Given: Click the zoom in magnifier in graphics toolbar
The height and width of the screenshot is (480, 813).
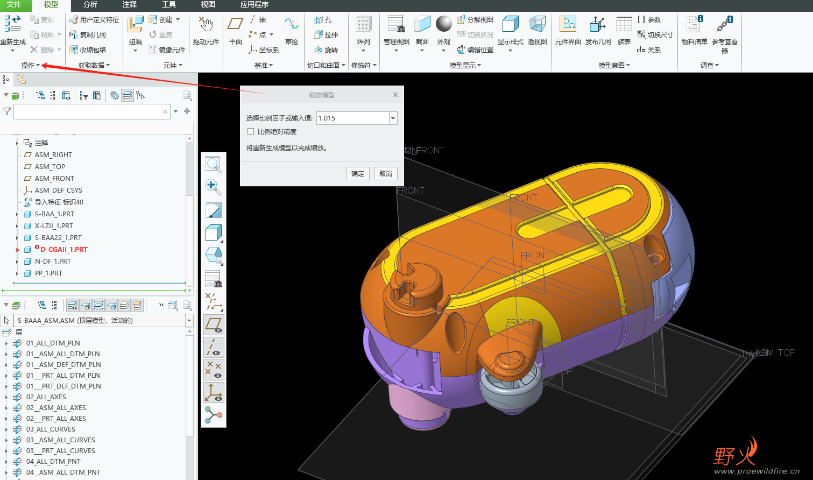Looking at the screenshot, I should tap(214, 187).
